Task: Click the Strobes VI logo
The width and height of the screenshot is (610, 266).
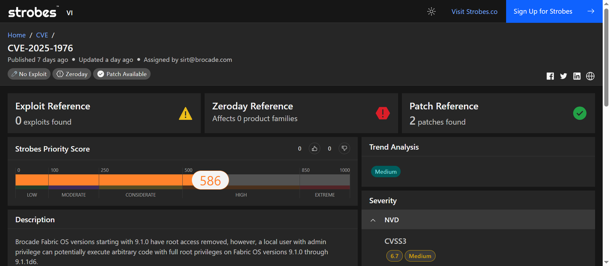Action: point(40,12)
